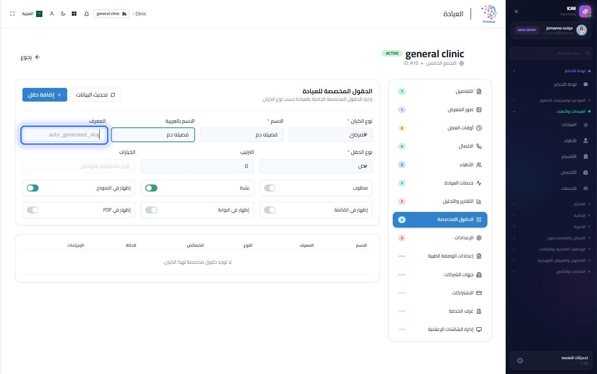
Task: Open the general clinic selector chip
Action: coord(111,14)
